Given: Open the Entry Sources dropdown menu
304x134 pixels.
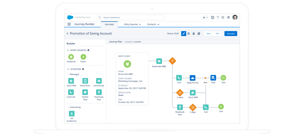Looking at the screenshot, I should click(132, 24).
